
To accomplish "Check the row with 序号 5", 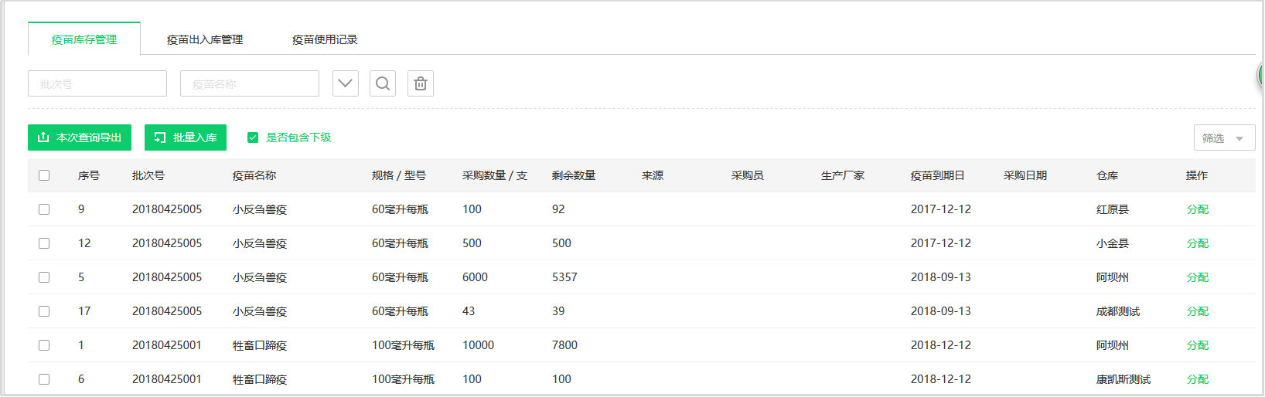I will (44, 277).
